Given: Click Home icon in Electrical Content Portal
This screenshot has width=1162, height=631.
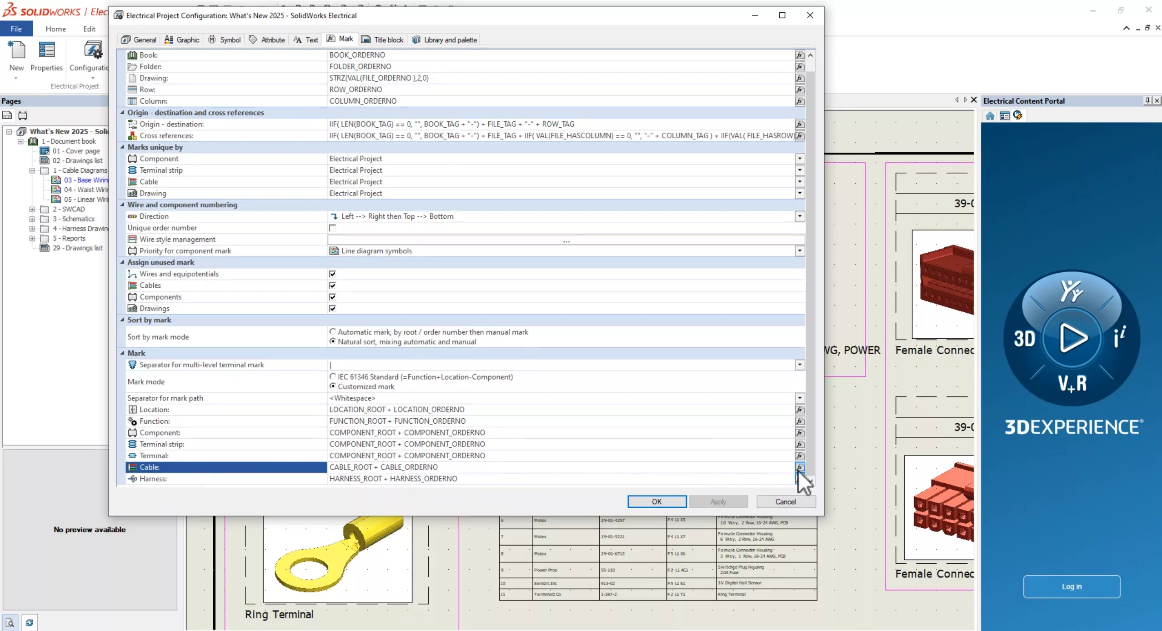Looking at the screenshot, I should click(x=990, y=116).
